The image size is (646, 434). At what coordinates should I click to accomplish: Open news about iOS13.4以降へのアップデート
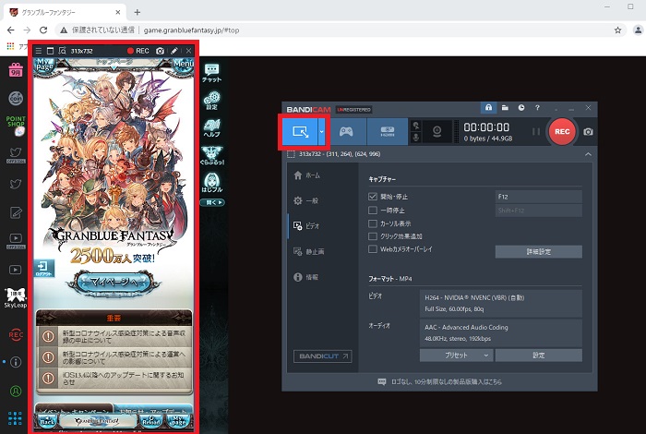114,379
